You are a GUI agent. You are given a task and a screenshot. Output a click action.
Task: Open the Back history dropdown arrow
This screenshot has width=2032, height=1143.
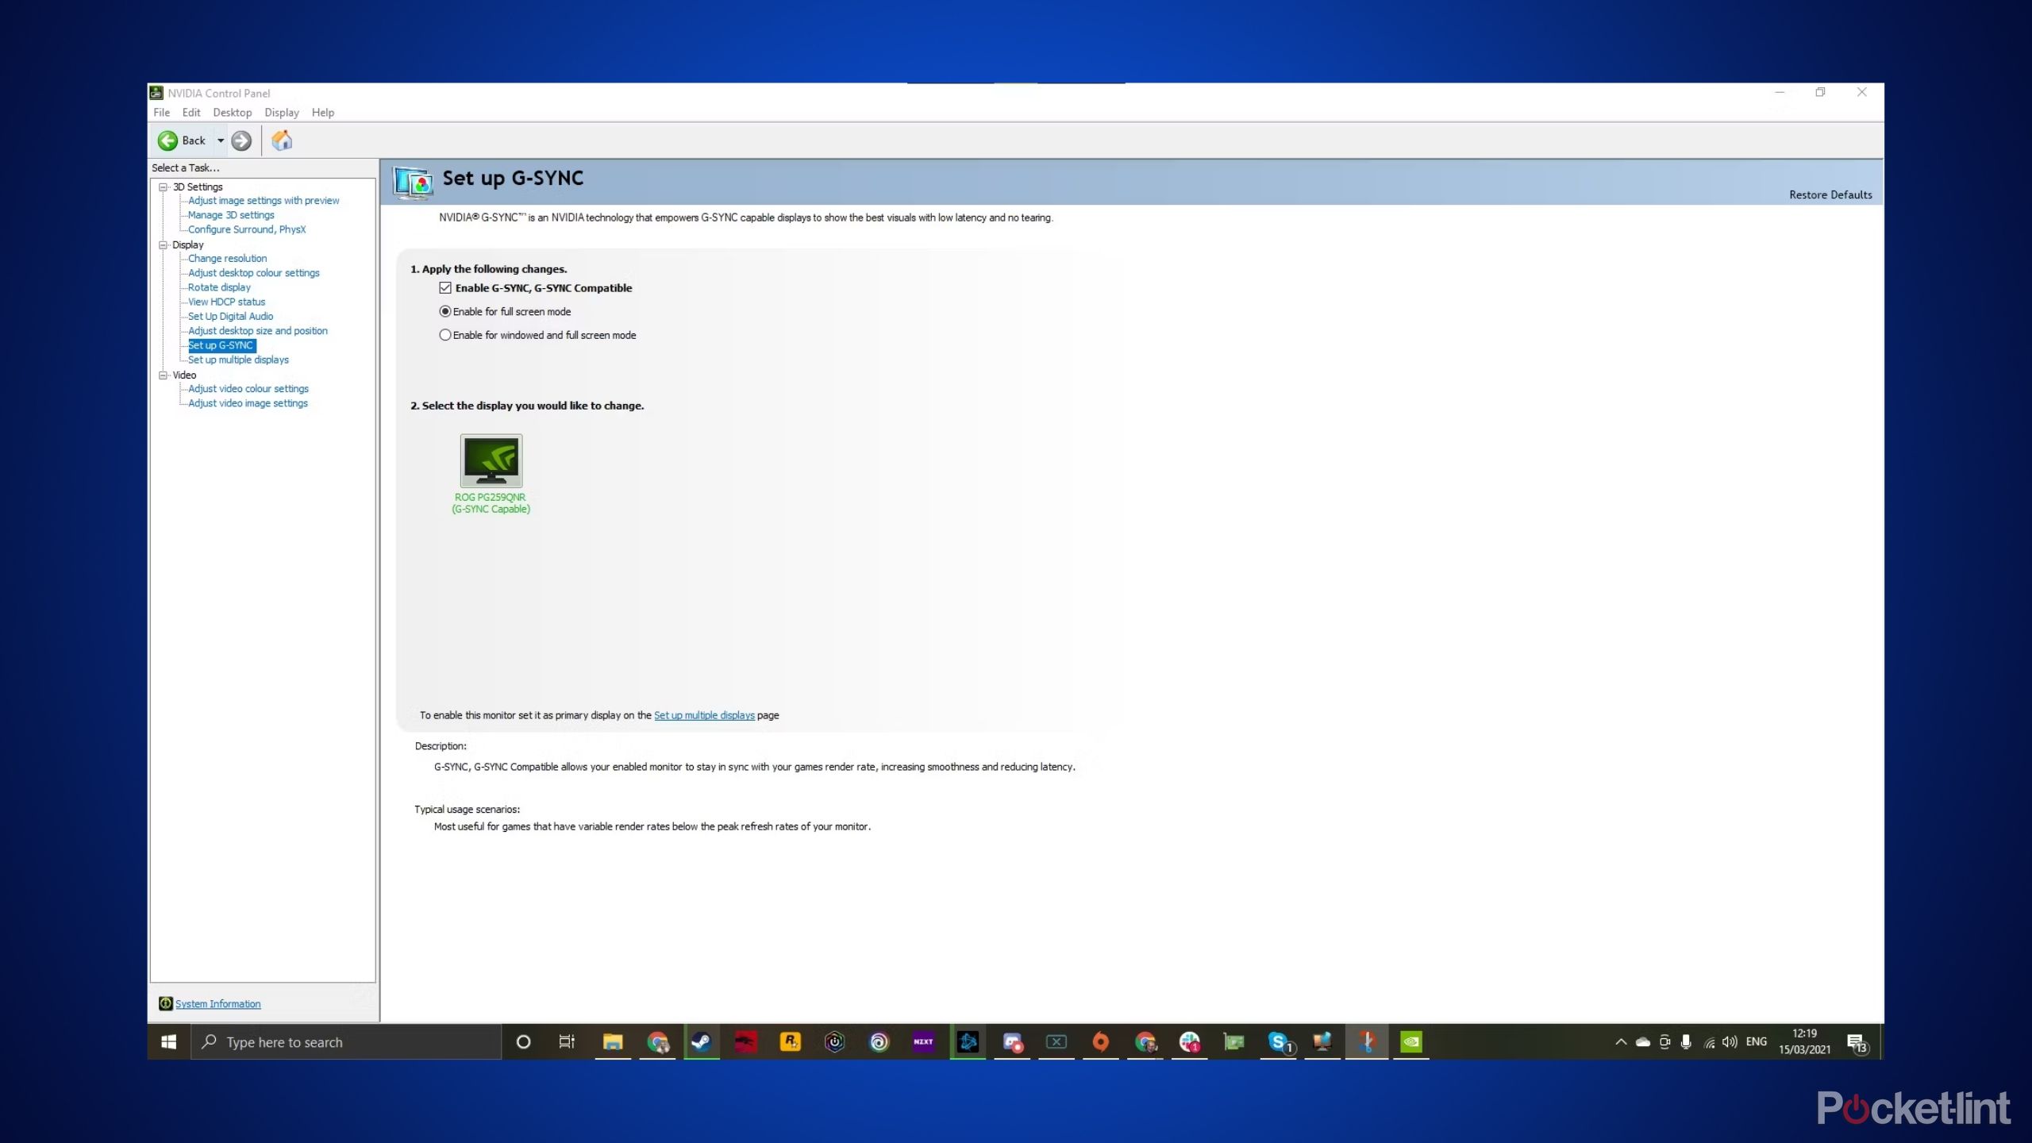tap(221, 140)
